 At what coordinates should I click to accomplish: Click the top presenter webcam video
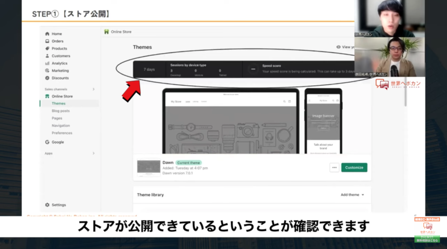tap(390, 18)
